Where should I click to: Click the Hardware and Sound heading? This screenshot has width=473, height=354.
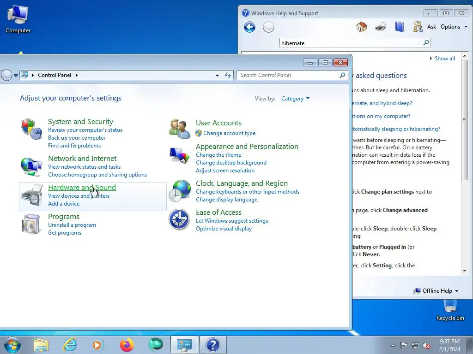[x=82, y=187]
